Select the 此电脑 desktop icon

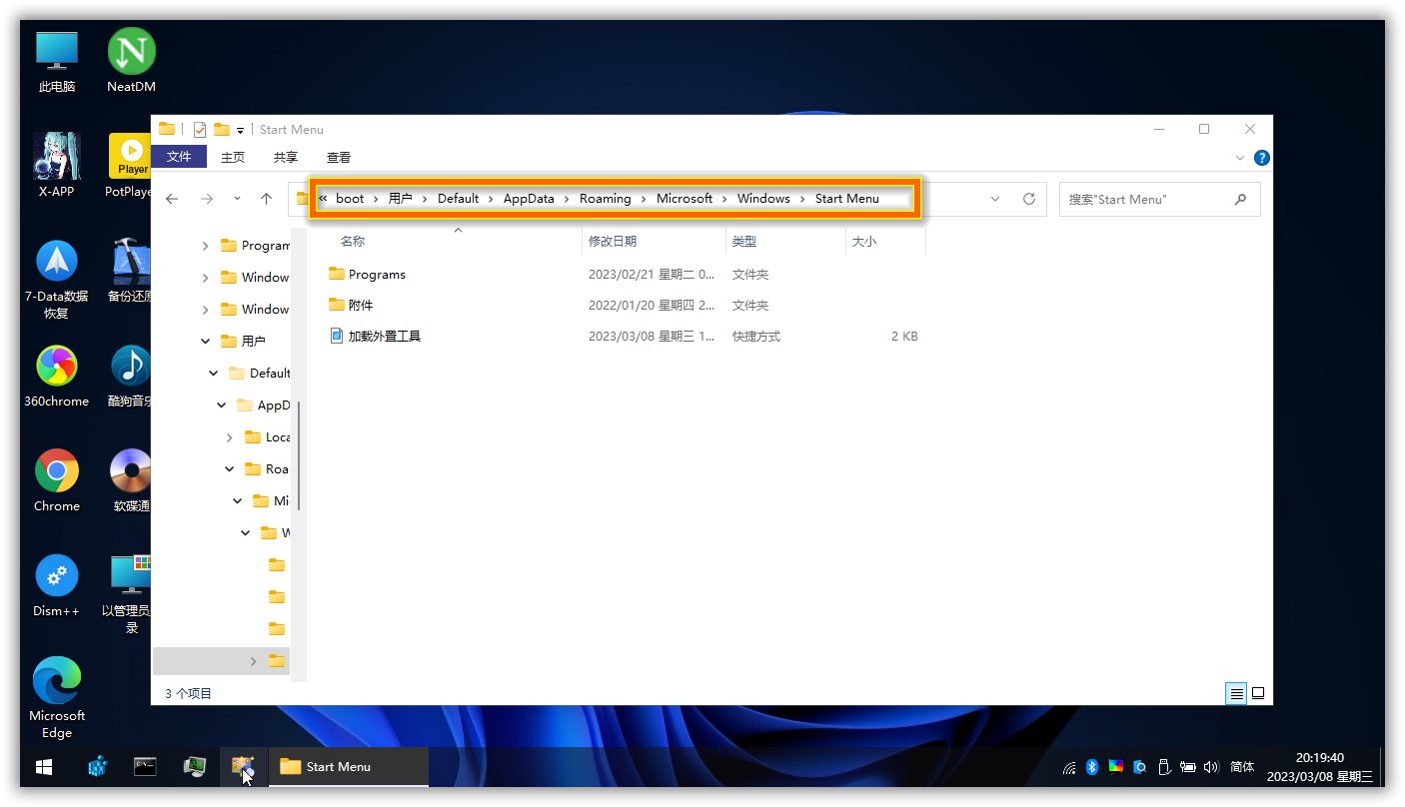click(x=57, y=63)
